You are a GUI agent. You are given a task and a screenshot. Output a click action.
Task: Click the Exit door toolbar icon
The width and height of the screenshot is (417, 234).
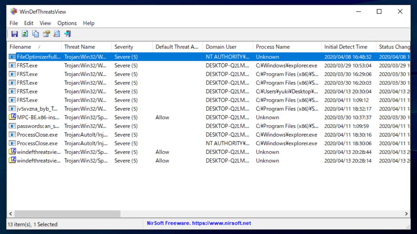[x=67, y=34]
